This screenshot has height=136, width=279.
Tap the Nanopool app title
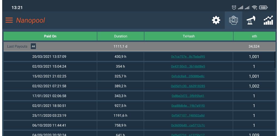click(x=31, y=20)
